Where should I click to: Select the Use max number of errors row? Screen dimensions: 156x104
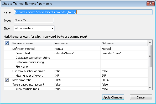click(76, 71)
